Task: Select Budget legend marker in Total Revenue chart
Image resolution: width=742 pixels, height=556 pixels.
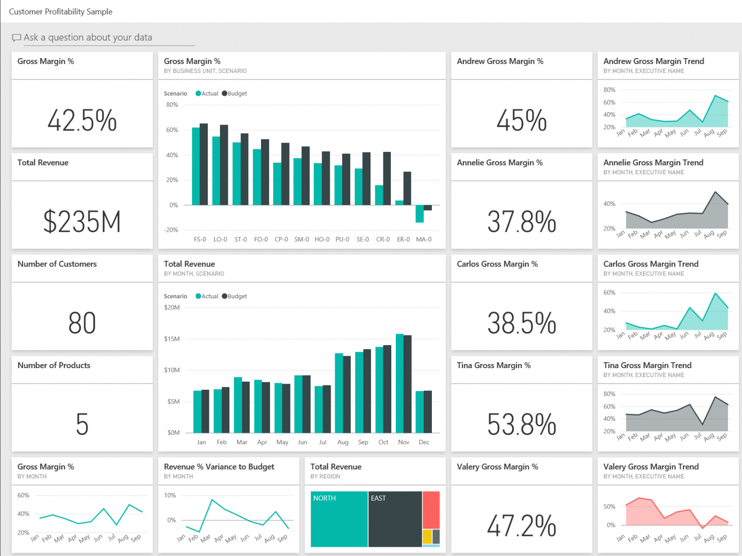Action: coord(224,297)
